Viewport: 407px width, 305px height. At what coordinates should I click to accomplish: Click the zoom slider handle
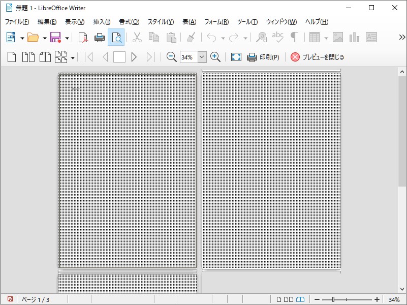pos(333,299)
